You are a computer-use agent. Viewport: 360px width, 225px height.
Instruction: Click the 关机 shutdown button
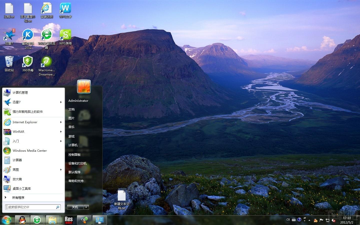[x=75, y=207]
